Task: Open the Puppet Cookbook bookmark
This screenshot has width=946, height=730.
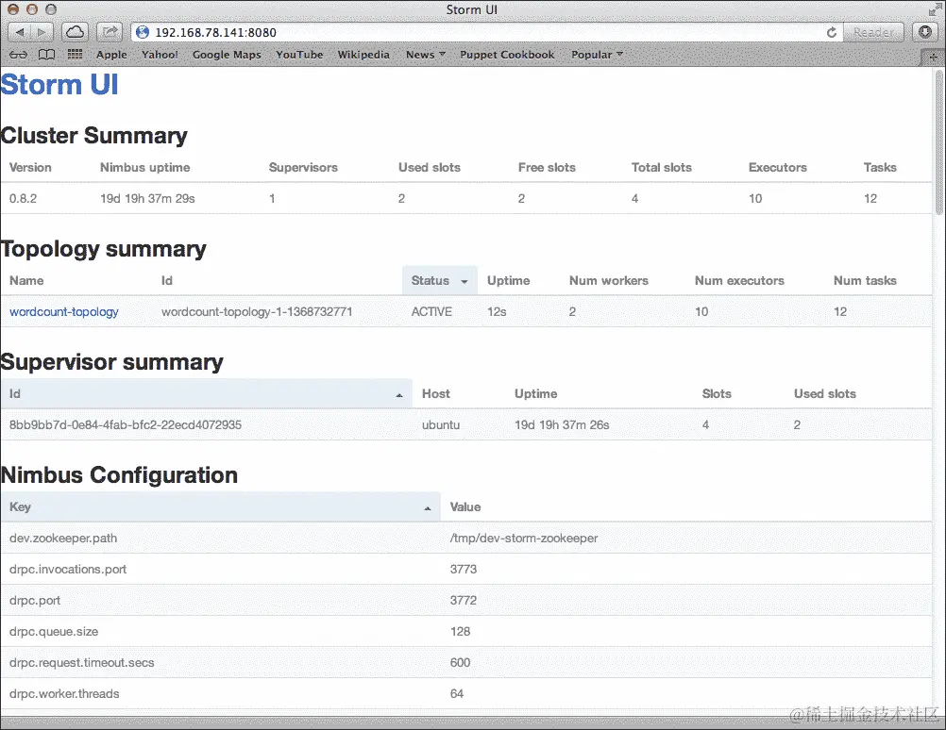Action: 507,55
